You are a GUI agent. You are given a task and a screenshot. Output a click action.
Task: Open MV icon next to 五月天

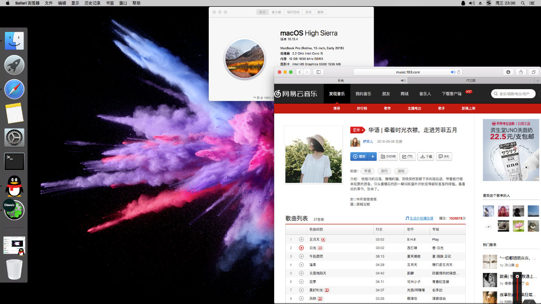coord(323,239)
